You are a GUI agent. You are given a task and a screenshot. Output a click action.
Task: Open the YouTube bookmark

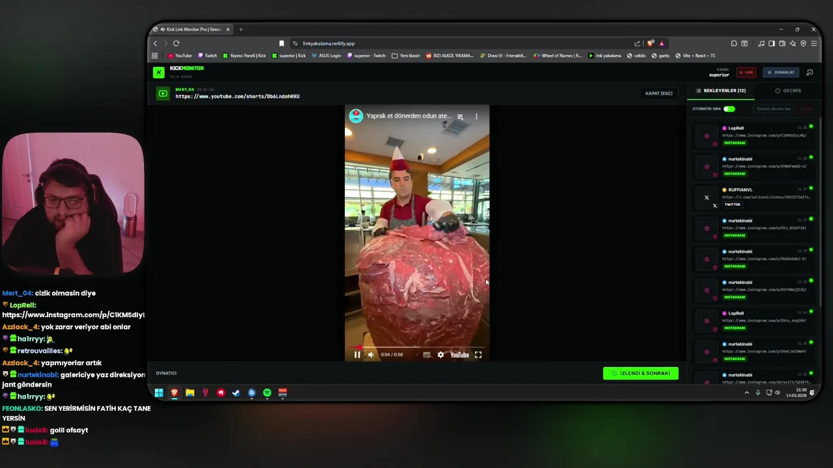tap(180, 56)
